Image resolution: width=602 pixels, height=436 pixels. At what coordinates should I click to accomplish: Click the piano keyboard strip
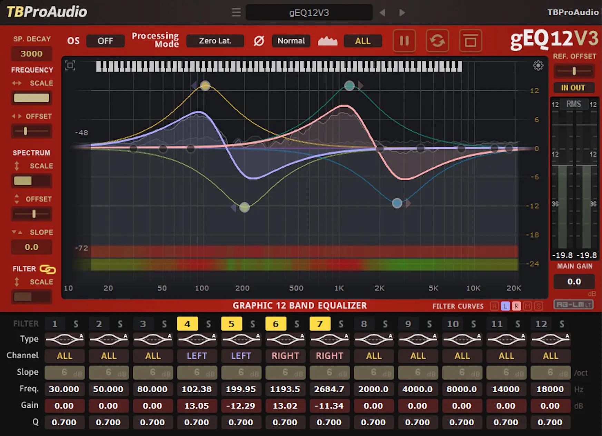coord(279,66)
